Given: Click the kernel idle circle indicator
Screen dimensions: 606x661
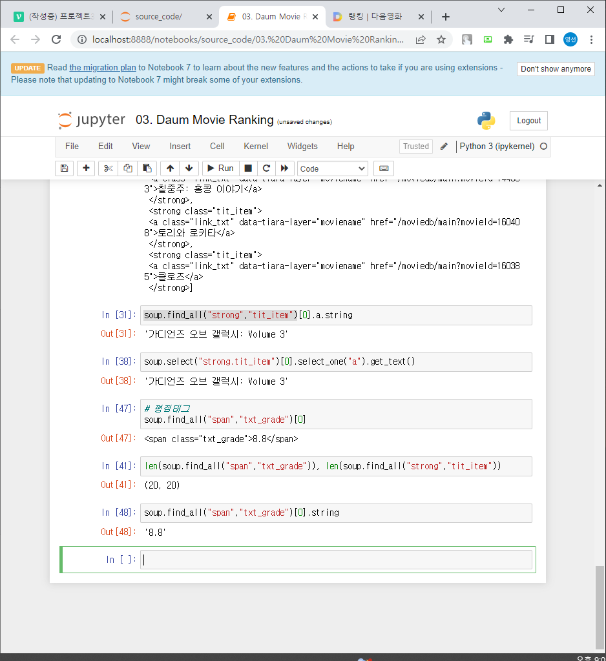Looking at the screenshot, I should click(x=543, y=147).
